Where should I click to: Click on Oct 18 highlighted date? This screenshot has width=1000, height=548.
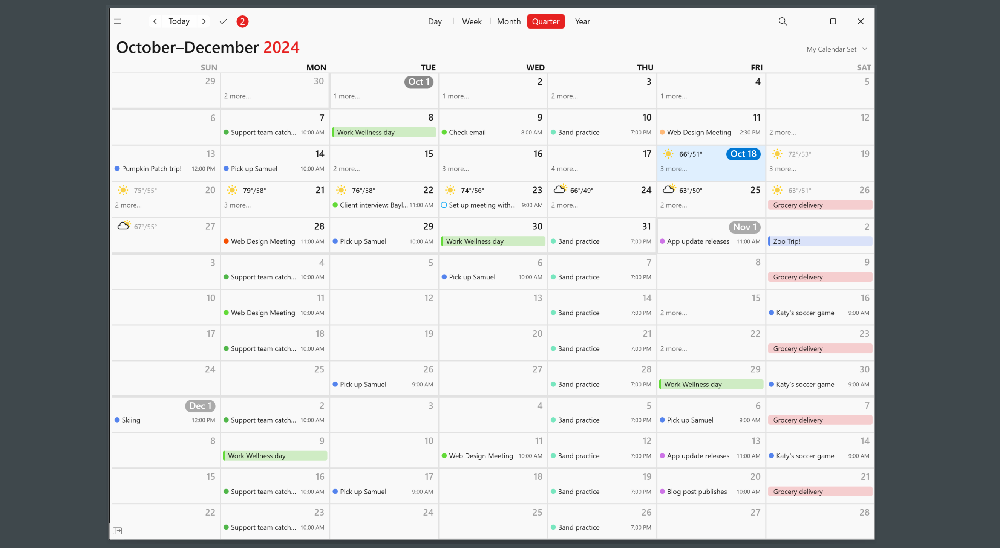point(743,154)
